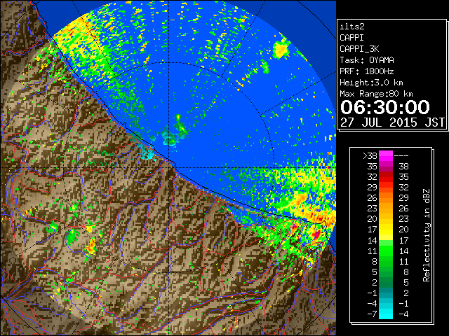The width and height of the screenshot is (449, 336).
Task: Click the '---' legend label
Action: click(x=401, y=156)
